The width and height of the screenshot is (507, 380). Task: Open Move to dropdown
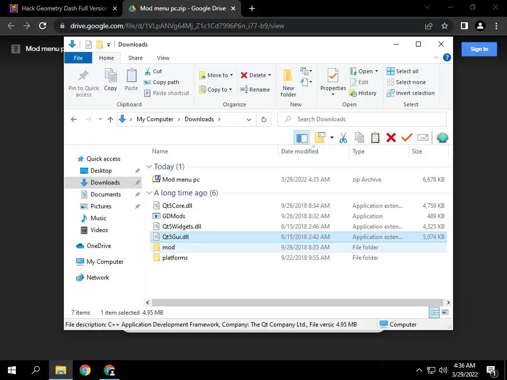(216, 75)
